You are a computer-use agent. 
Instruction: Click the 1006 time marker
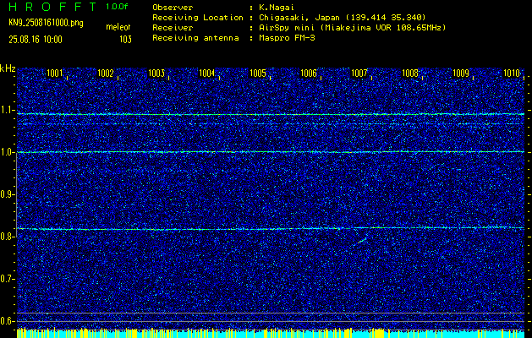309,73
